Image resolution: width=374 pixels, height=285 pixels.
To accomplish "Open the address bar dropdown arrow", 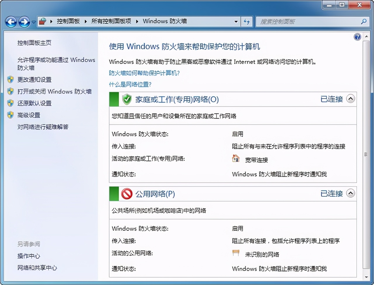I will (x=236, y=21).
